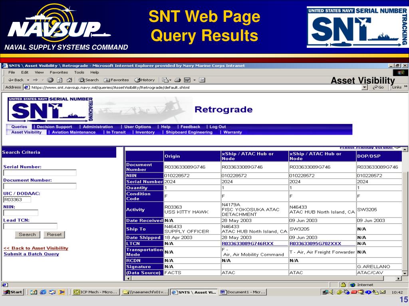Click the volume speaker tray icon
This screenshot has width=409, height=306.
pyautogui.click(x=332, y=292)
